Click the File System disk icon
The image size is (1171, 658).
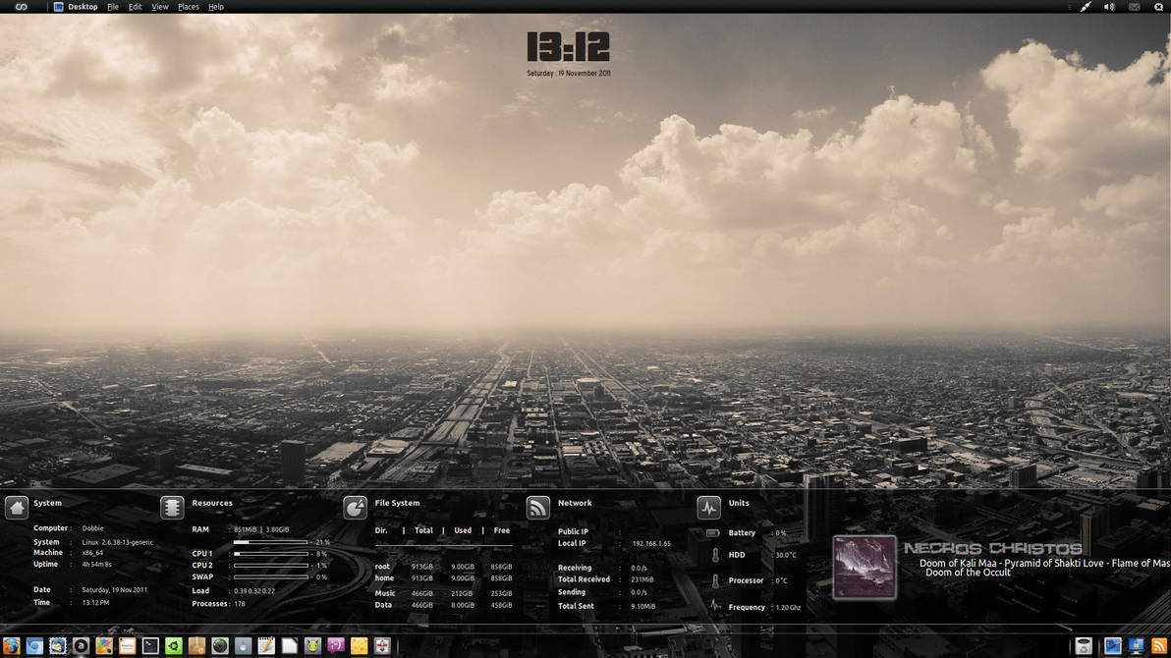(355, 508)
